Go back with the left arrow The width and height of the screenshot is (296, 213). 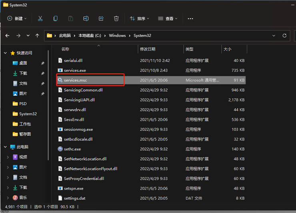(7, 36)
